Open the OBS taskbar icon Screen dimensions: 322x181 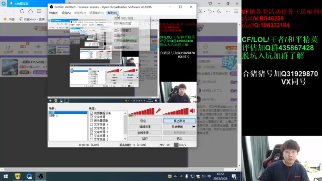click(x=41, y=176)
